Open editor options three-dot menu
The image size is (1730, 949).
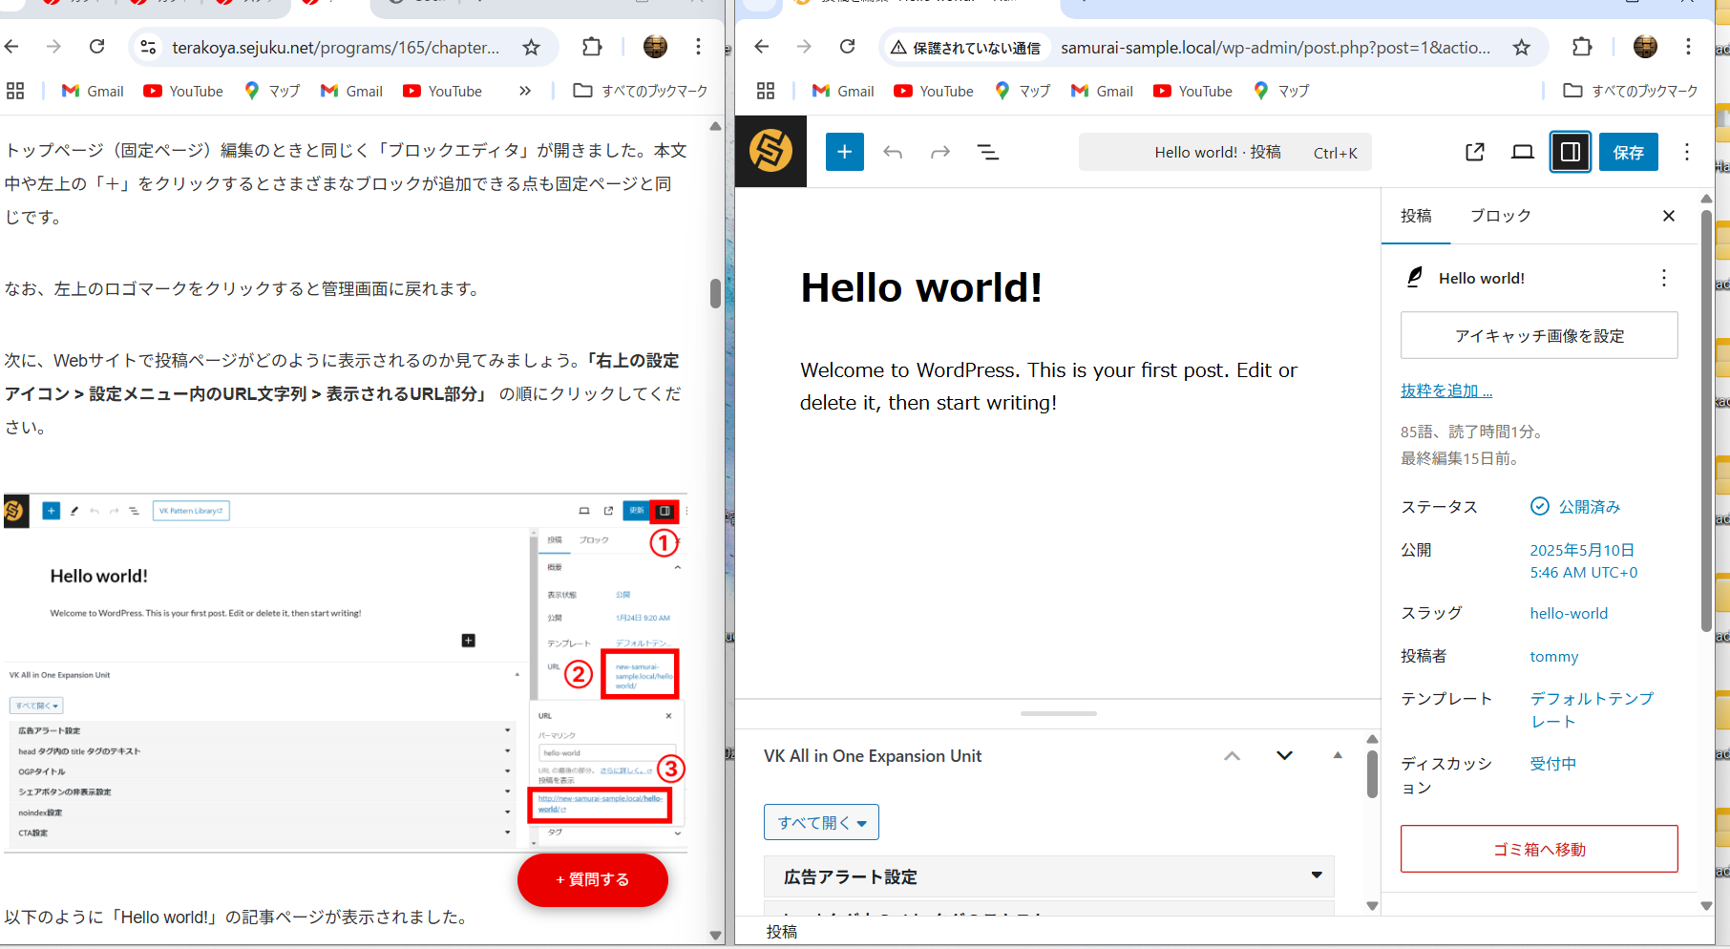[1687, 152]
